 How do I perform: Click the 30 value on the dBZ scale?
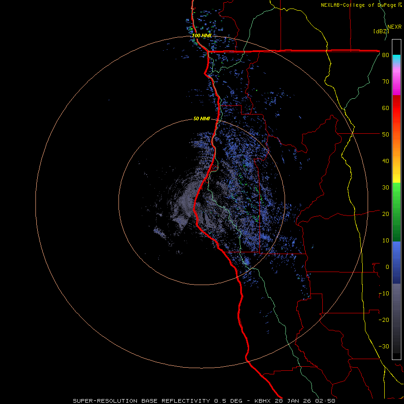point(386,188)
